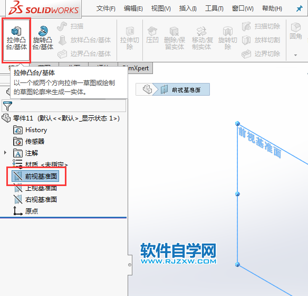Click the Swept Boss (扫描) tool

pos(70,26)
